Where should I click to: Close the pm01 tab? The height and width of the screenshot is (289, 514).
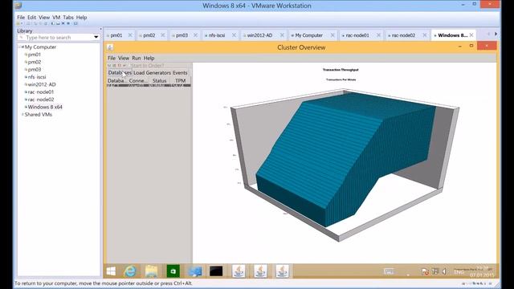[x=130, y=35]
